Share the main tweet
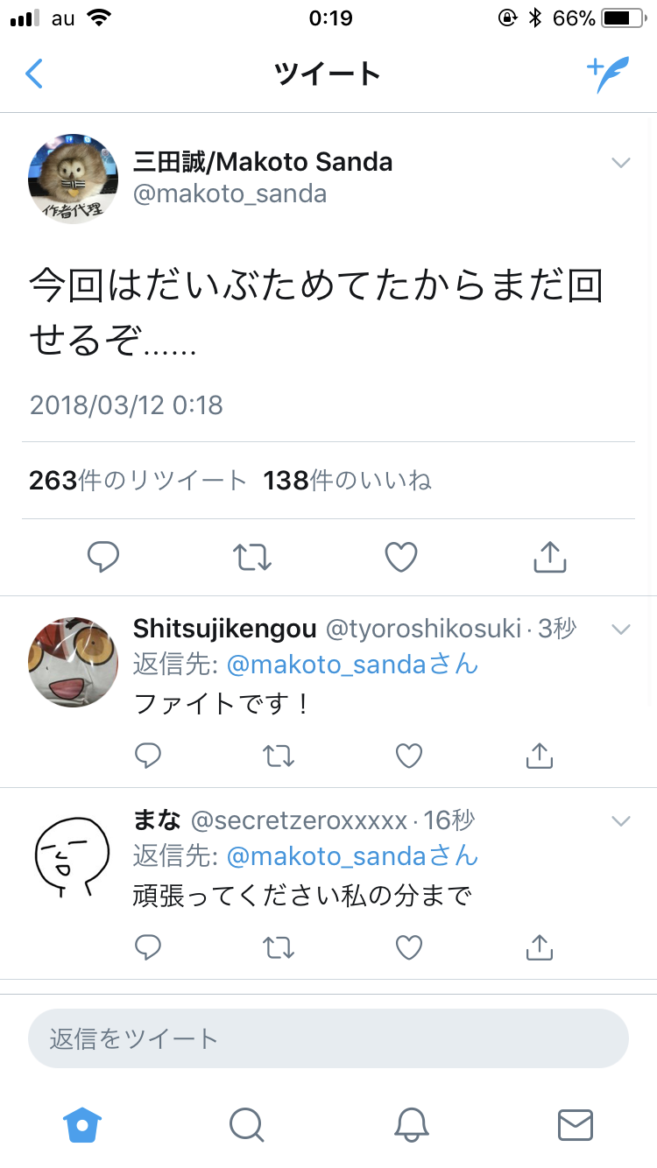The image size is (657, 1168). coord(550,557)
